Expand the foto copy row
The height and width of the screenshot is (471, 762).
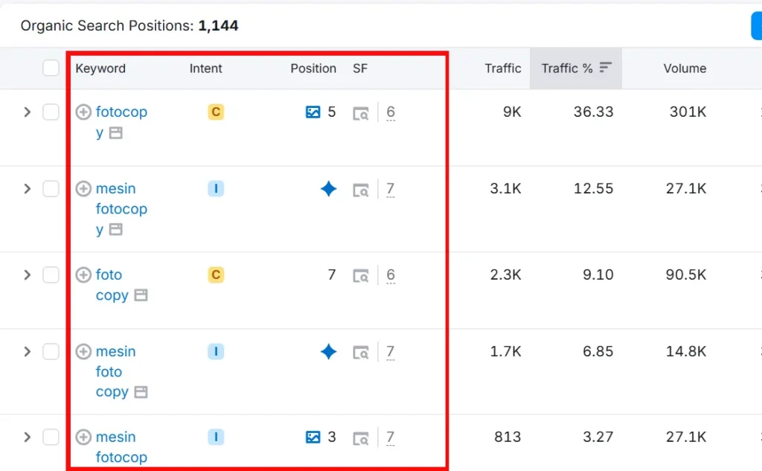(28, 275)
